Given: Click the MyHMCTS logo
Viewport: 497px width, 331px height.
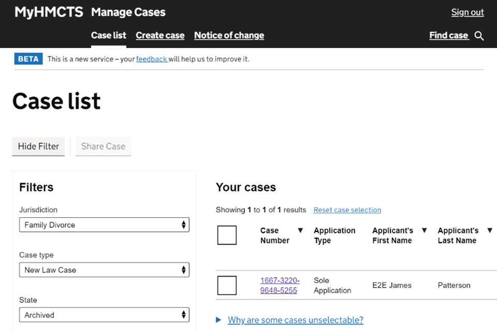Looking at the screenshot, I should pyautogui.click(x=49, y=12).
